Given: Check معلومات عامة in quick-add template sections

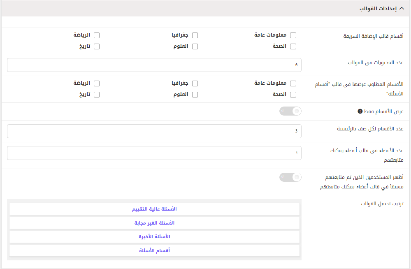Looking at the screenshot, I should [293, 35].
